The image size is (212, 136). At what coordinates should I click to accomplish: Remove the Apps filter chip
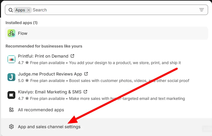click(29, 10)
